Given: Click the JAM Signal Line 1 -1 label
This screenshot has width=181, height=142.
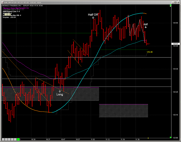Looking at the screenshot, I should tap(11, 12).
